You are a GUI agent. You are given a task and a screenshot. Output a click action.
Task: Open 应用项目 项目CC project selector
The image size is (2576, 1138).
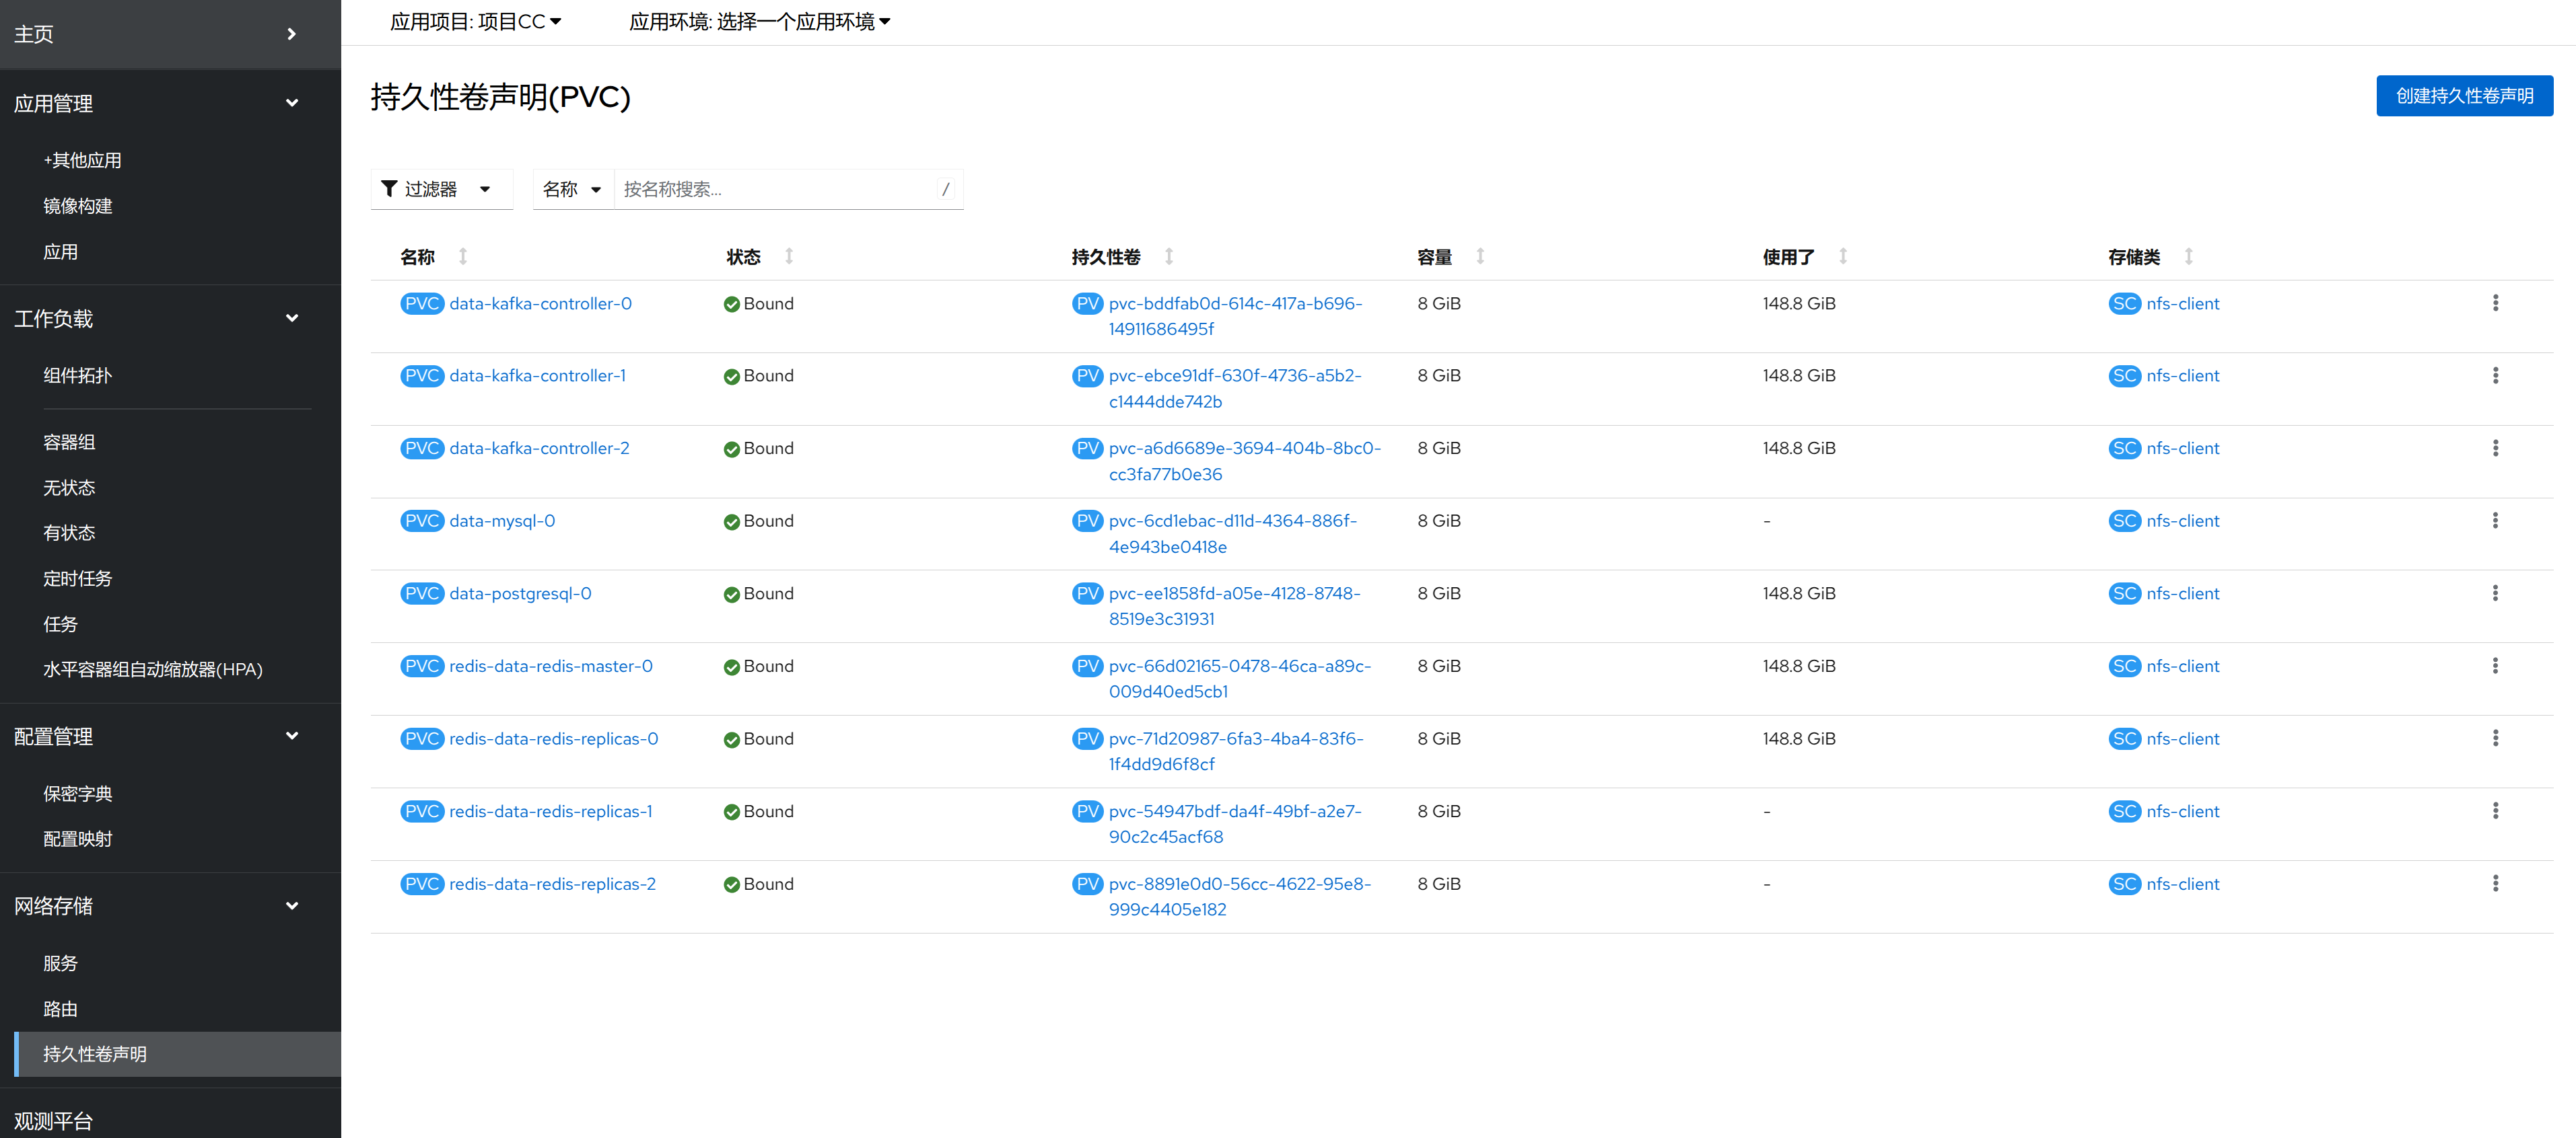(x=475, y=22)
